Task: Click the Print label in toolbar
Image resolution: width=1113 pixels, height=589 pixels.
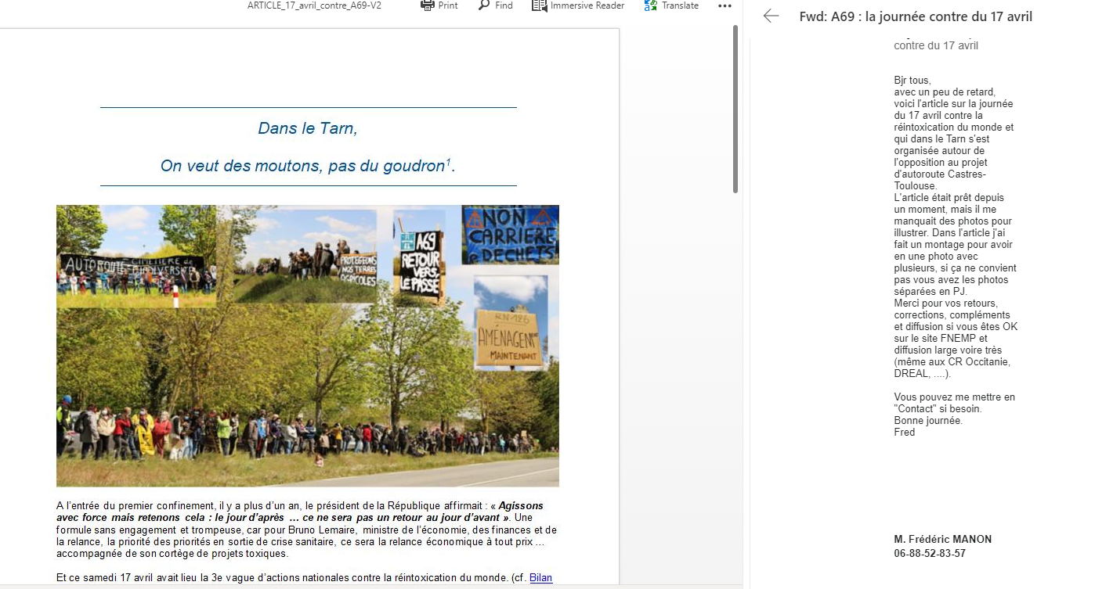Action: click(448, 5)
